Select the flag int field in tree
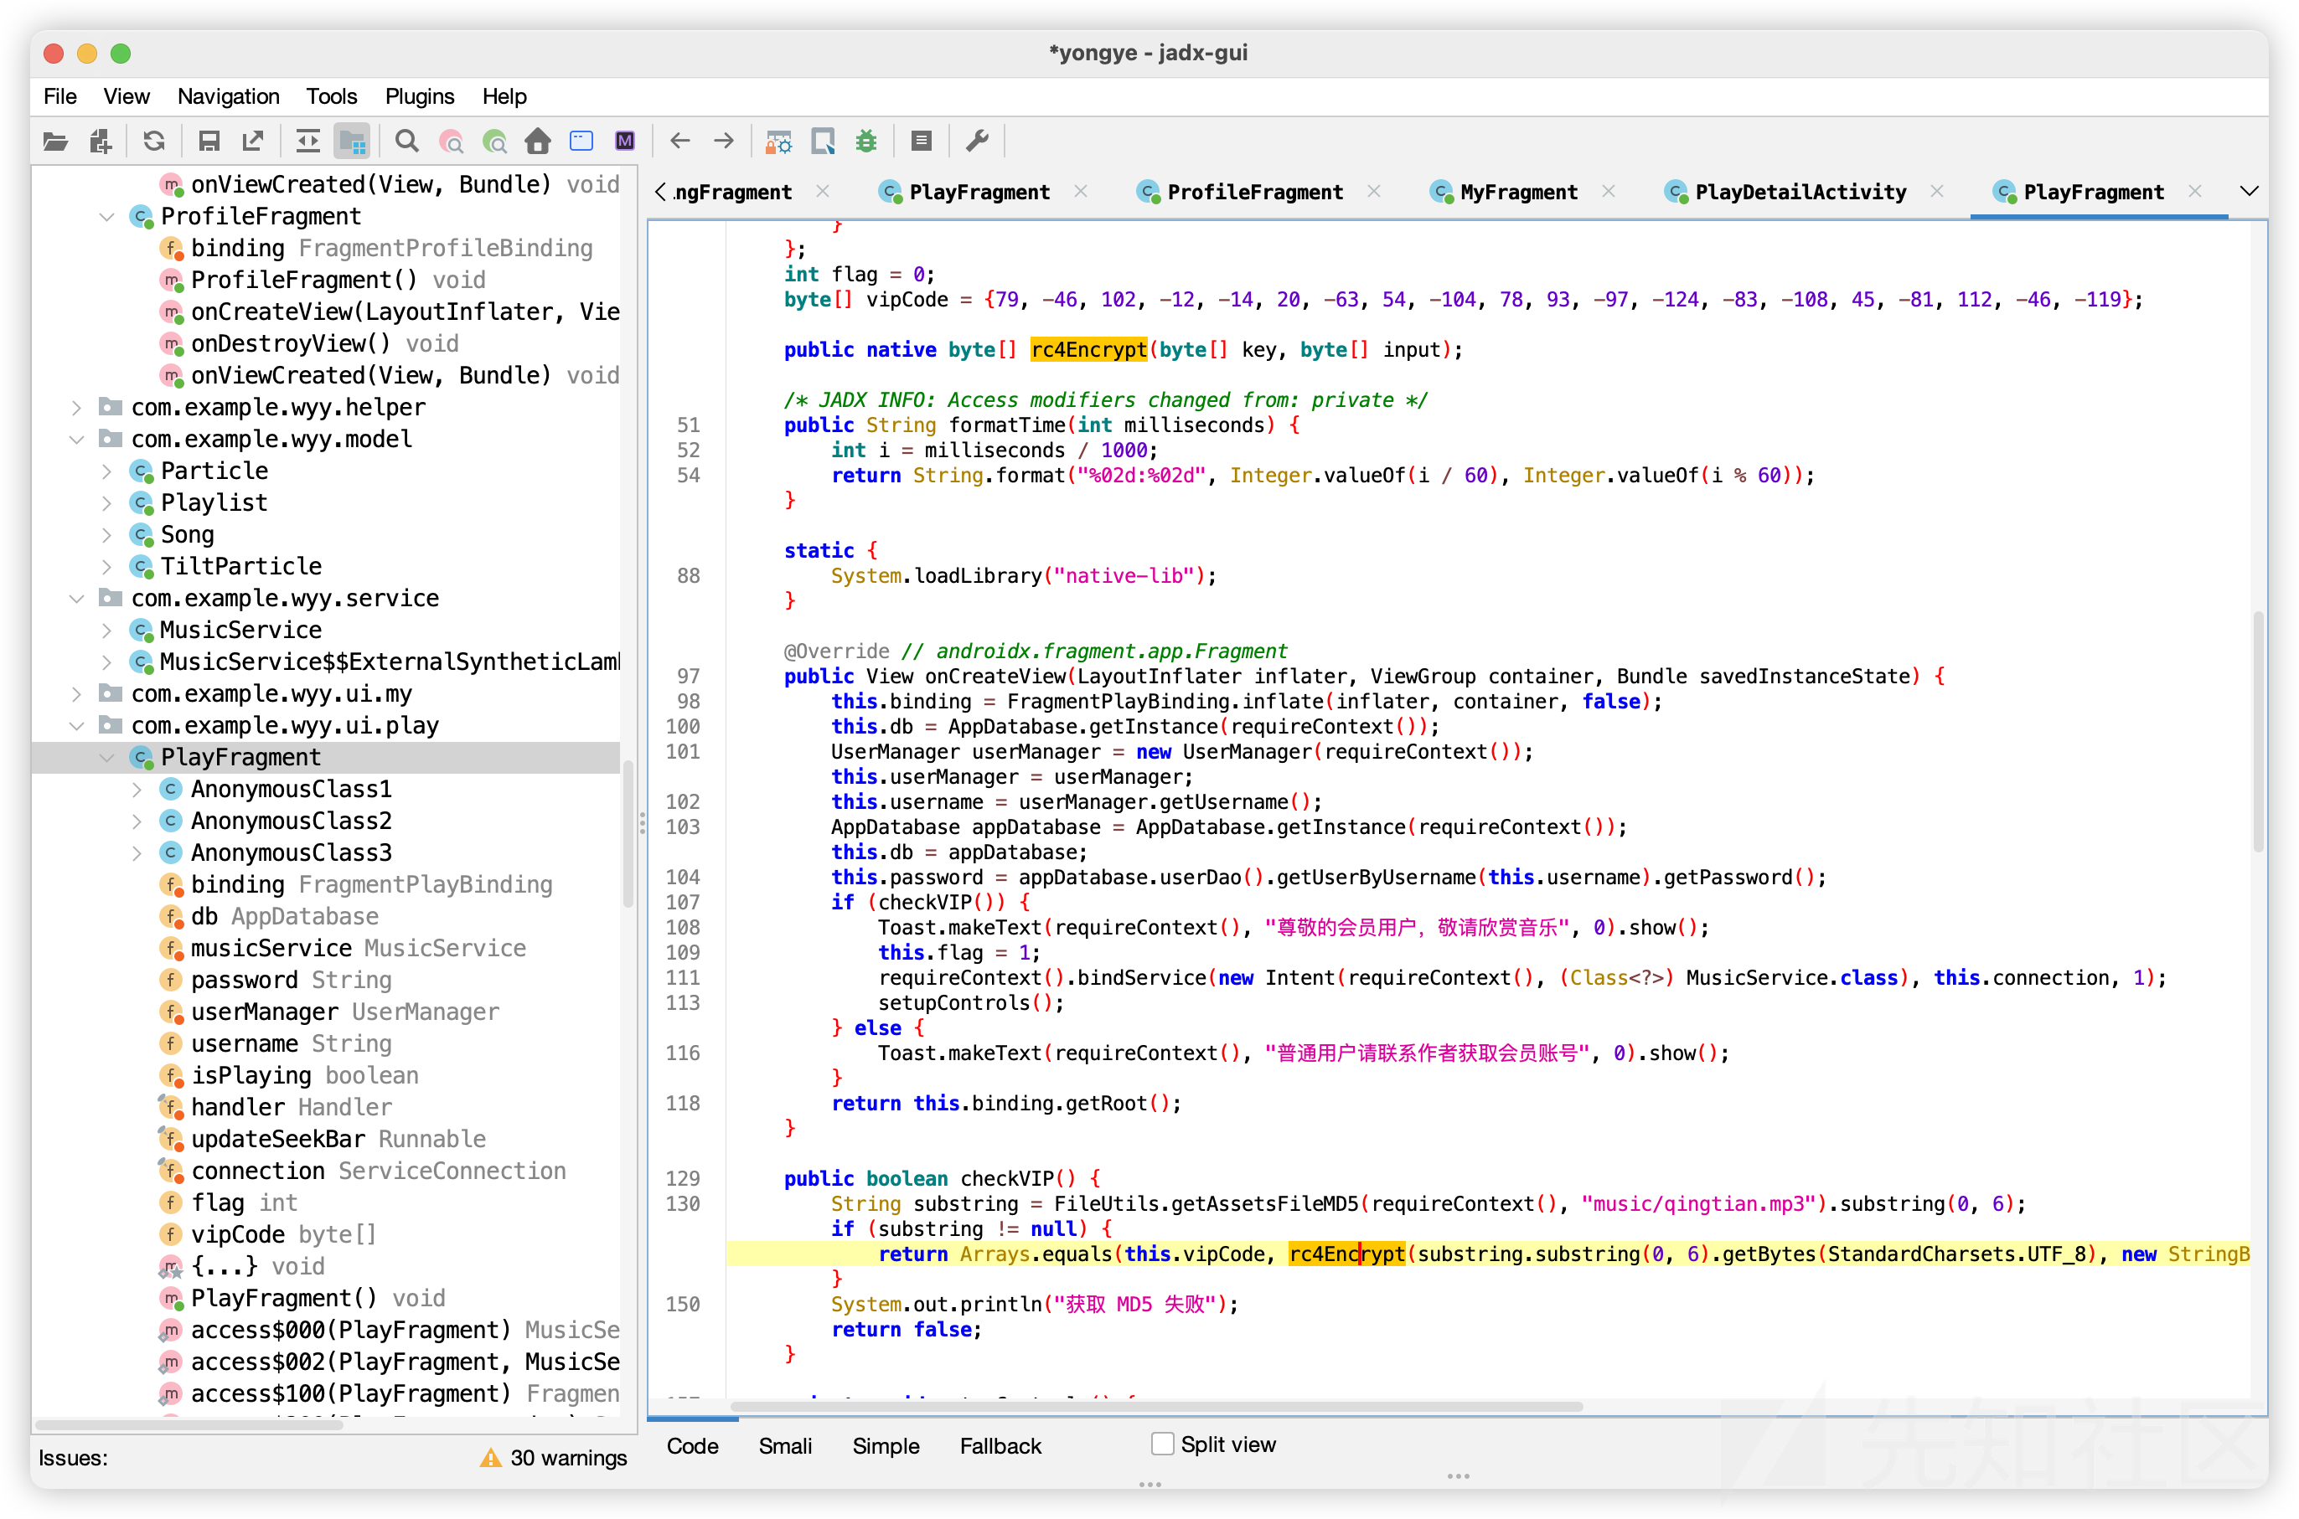 point(243,1203)
